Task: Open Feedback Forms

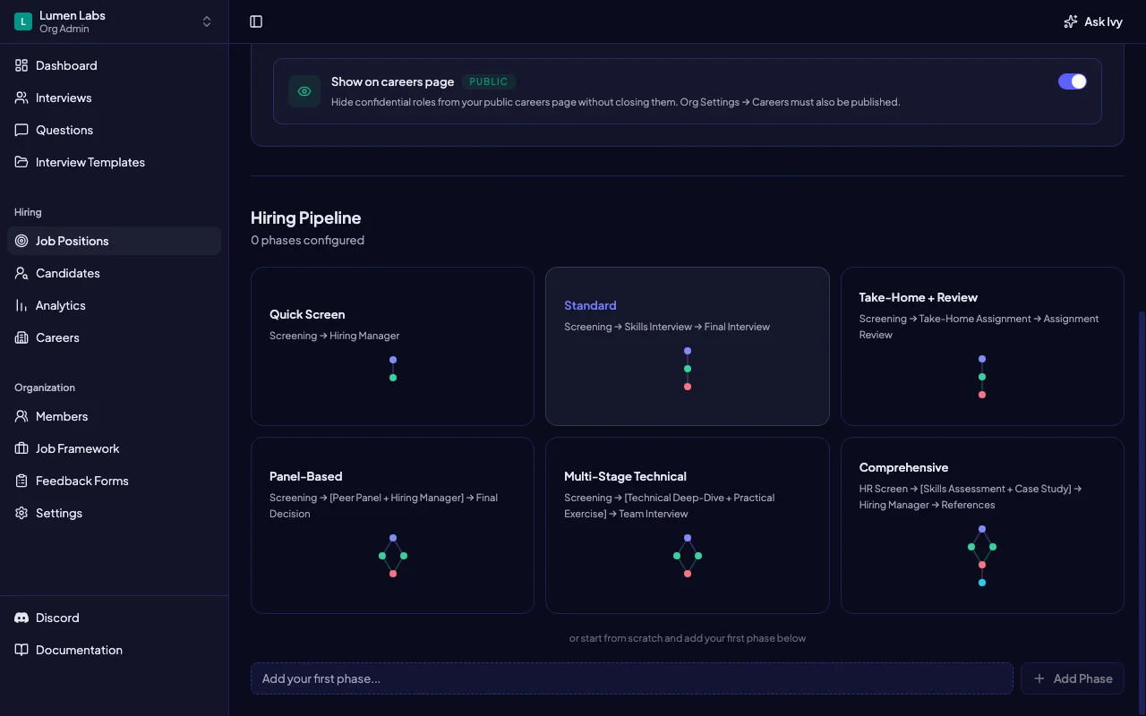Action: [x=114, y=481]
